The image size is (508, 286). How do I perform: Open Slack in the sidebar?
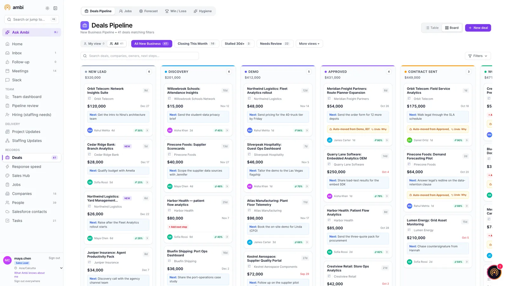[31, 80]
